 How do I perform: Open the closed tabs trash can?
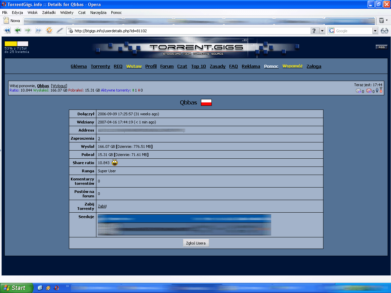coord(381,20)
